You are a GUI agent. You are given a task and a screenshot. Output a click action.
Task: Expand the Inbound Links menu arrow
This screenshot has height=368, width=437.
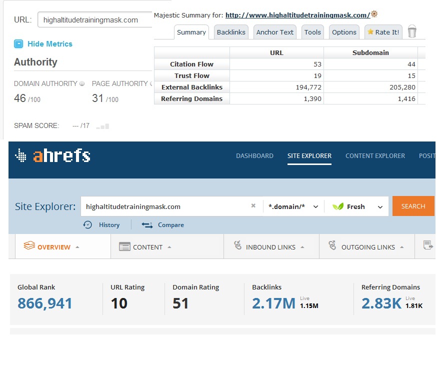pos(302,247)
